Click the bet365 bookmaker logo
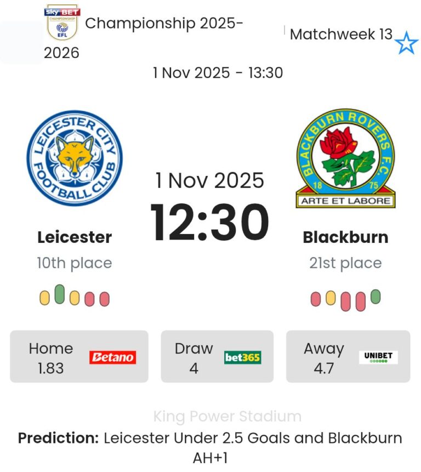The image size is (421, 472). tap(242, 357)
